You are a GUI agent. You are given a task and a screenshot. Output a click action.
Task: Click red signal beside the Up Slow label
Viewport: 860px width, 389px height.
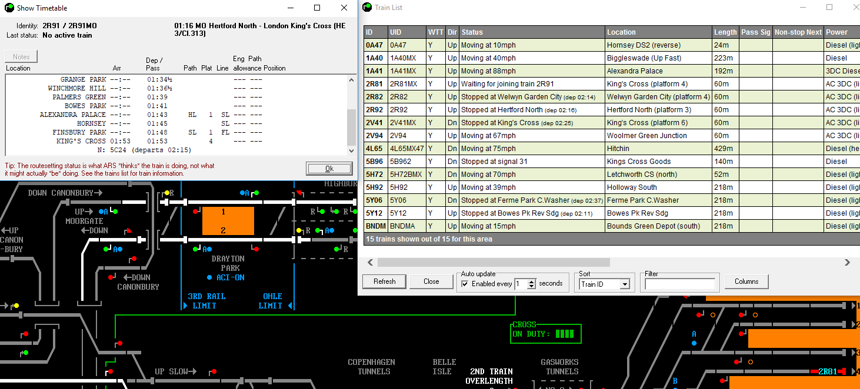pyautogui.click(x=214, y=371)
